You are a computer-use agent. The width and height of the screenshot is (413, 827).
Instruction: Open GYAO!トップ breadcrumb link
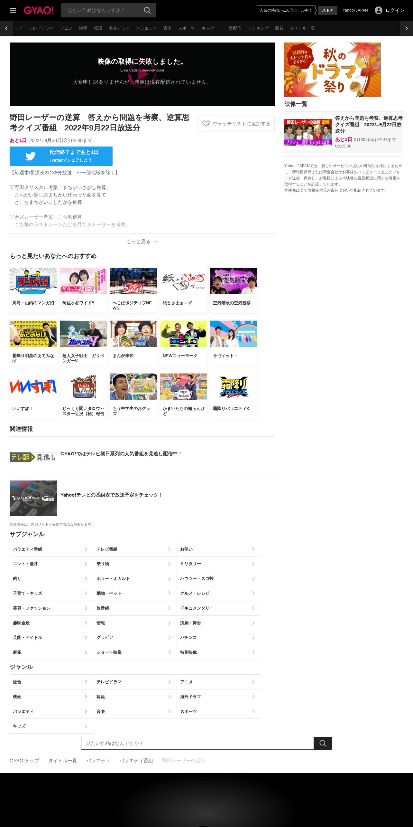coord(24,761)
